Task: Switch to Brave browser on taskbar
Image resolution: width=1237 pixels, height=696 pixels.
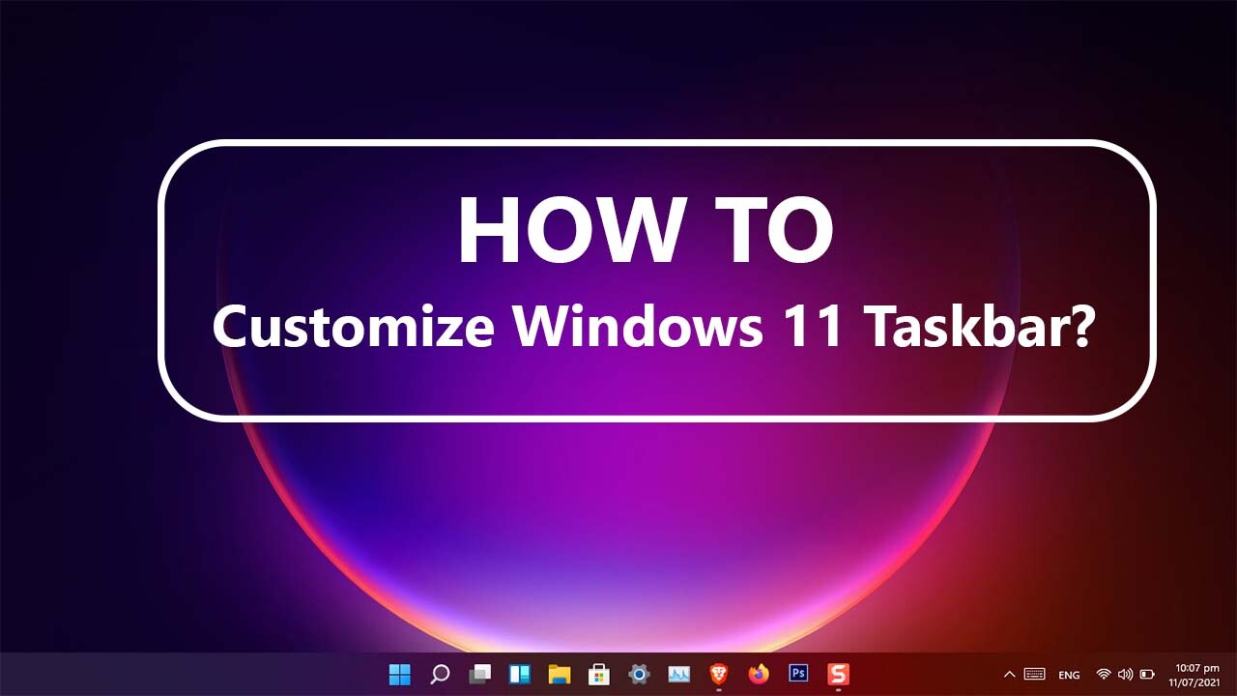Action: (719, 674)
